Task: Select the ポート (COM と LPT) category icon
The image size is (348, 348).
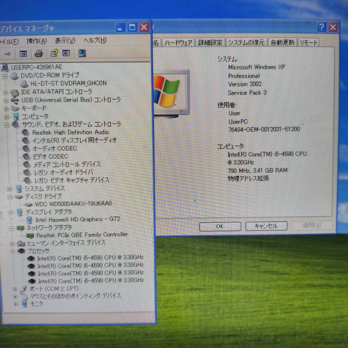Action: click(x=24, y=289)
